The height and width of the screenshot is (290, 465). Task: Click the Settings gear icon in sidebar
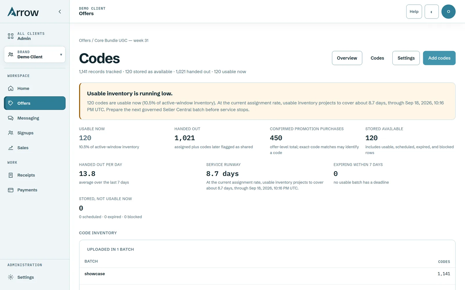coord(11,277)
